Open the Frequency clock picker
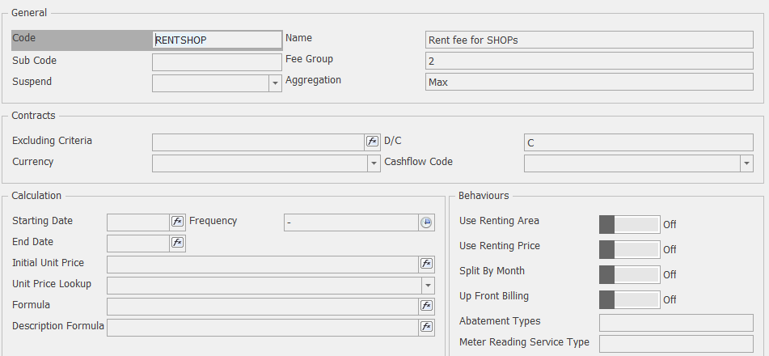The width and height of the screenshot is (769, 356). coord(426,222)
